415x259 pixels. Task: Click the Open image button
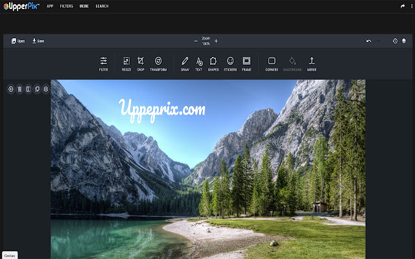pyautogui.click(x=18, y=41)
